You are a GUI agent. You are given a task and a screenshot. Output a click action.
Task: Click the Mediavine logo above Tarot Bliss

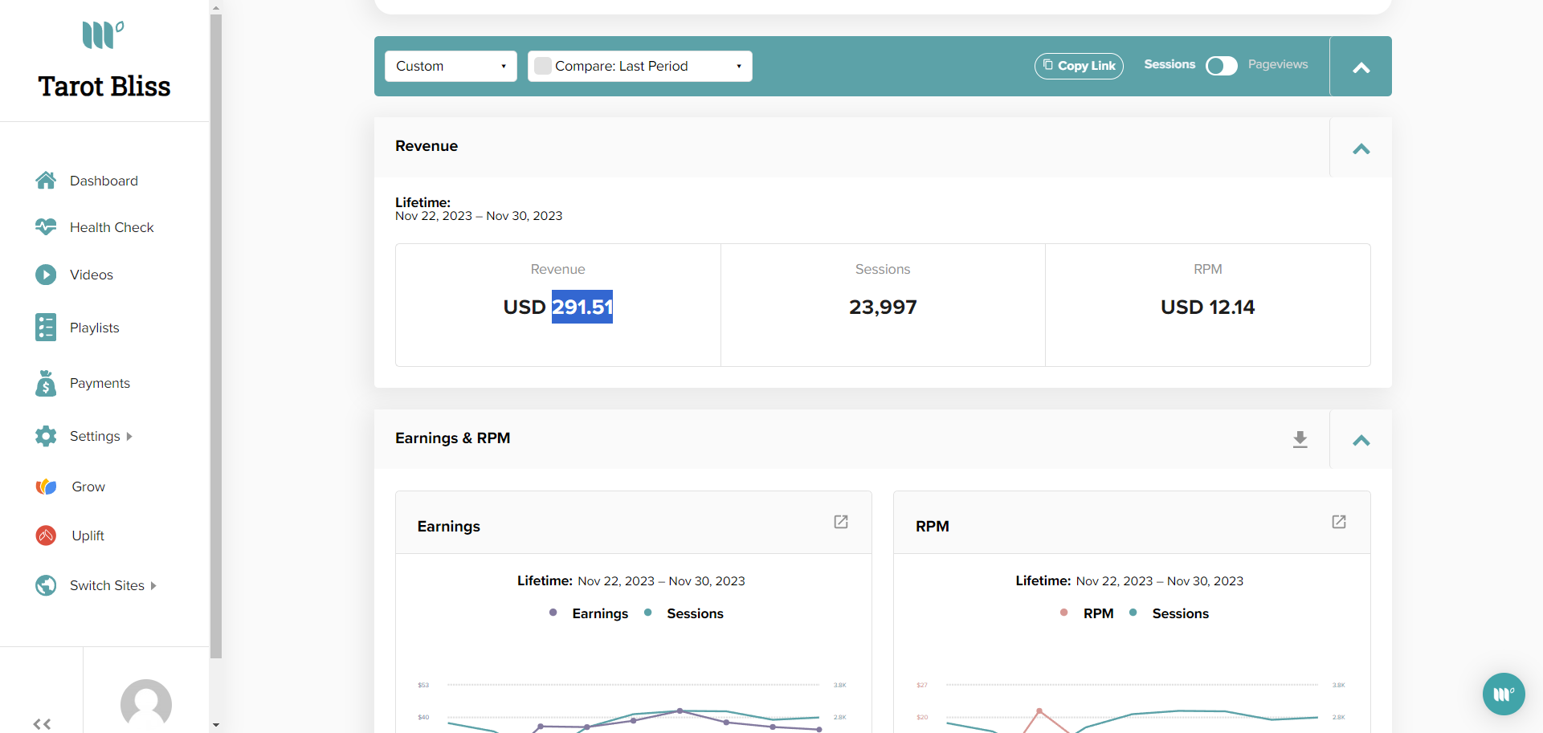pyautogui.click(x=104, y=35)
